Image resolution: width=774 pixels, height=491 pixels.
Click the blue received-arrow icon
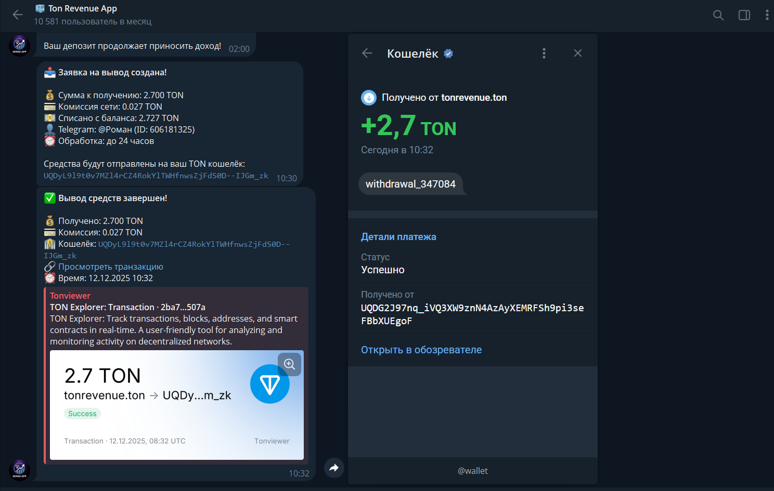[369, 98]
